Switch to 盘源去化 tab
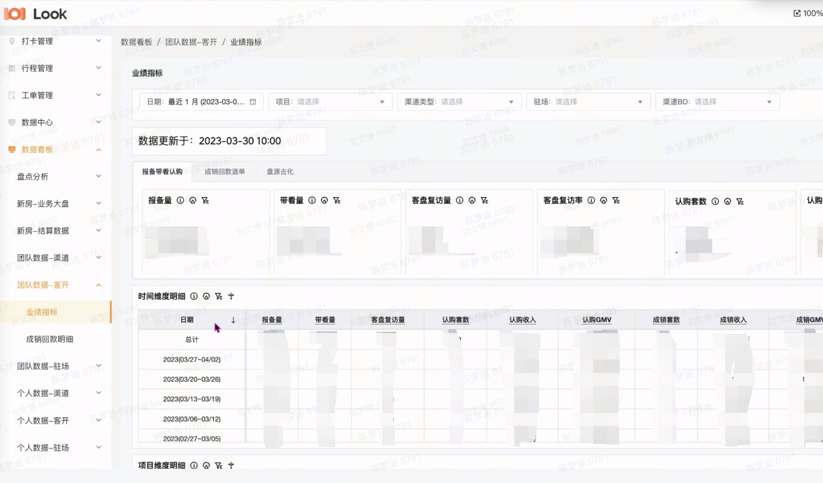 point(280,171)
